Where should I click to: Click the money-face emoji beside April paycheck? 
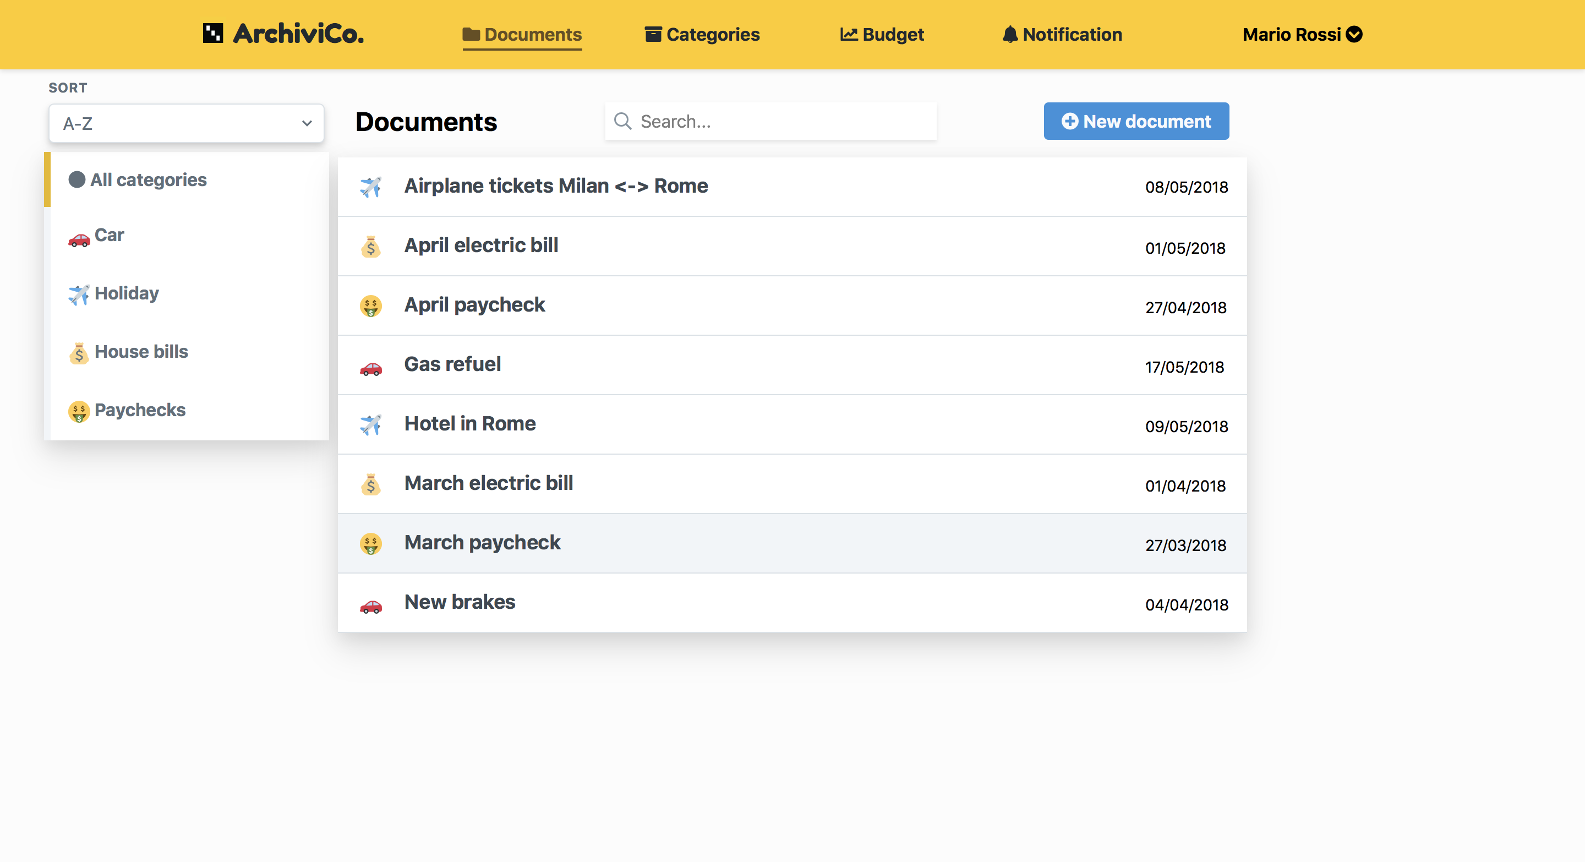[x=370, y=306]
